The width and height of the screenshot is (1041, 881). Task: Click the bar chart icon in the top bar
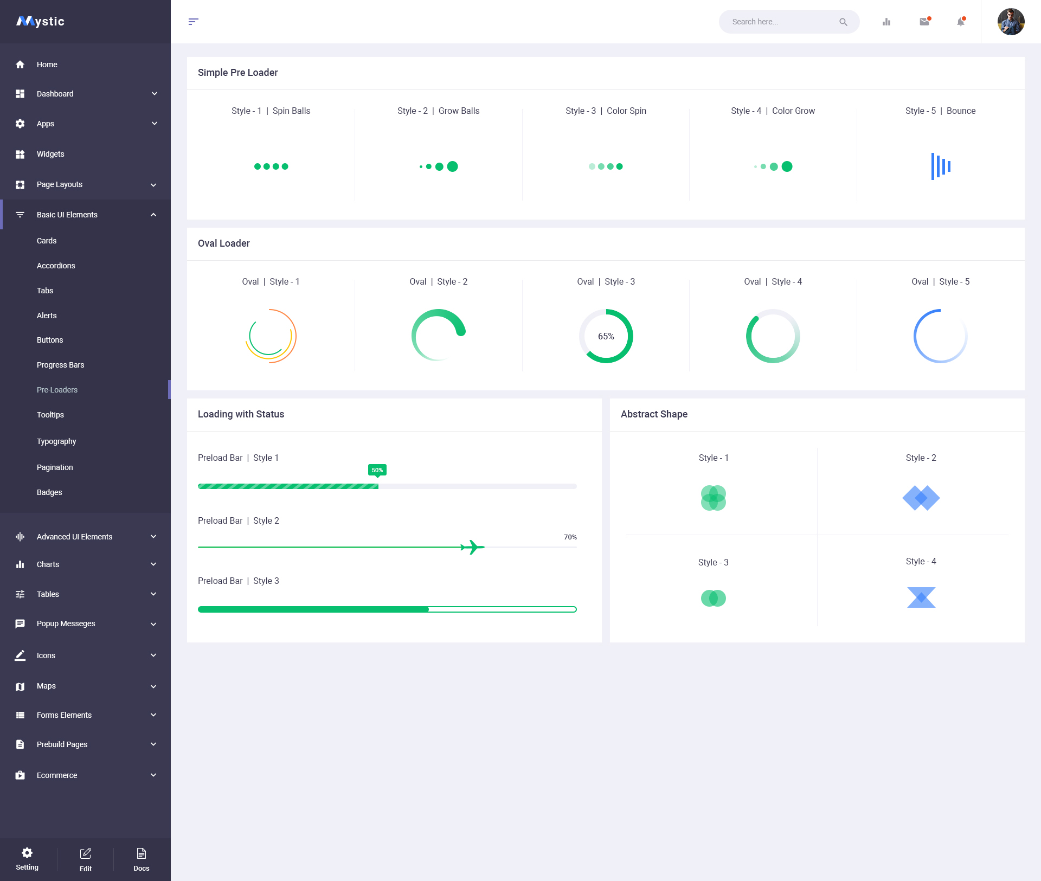[x=886, y=22]
